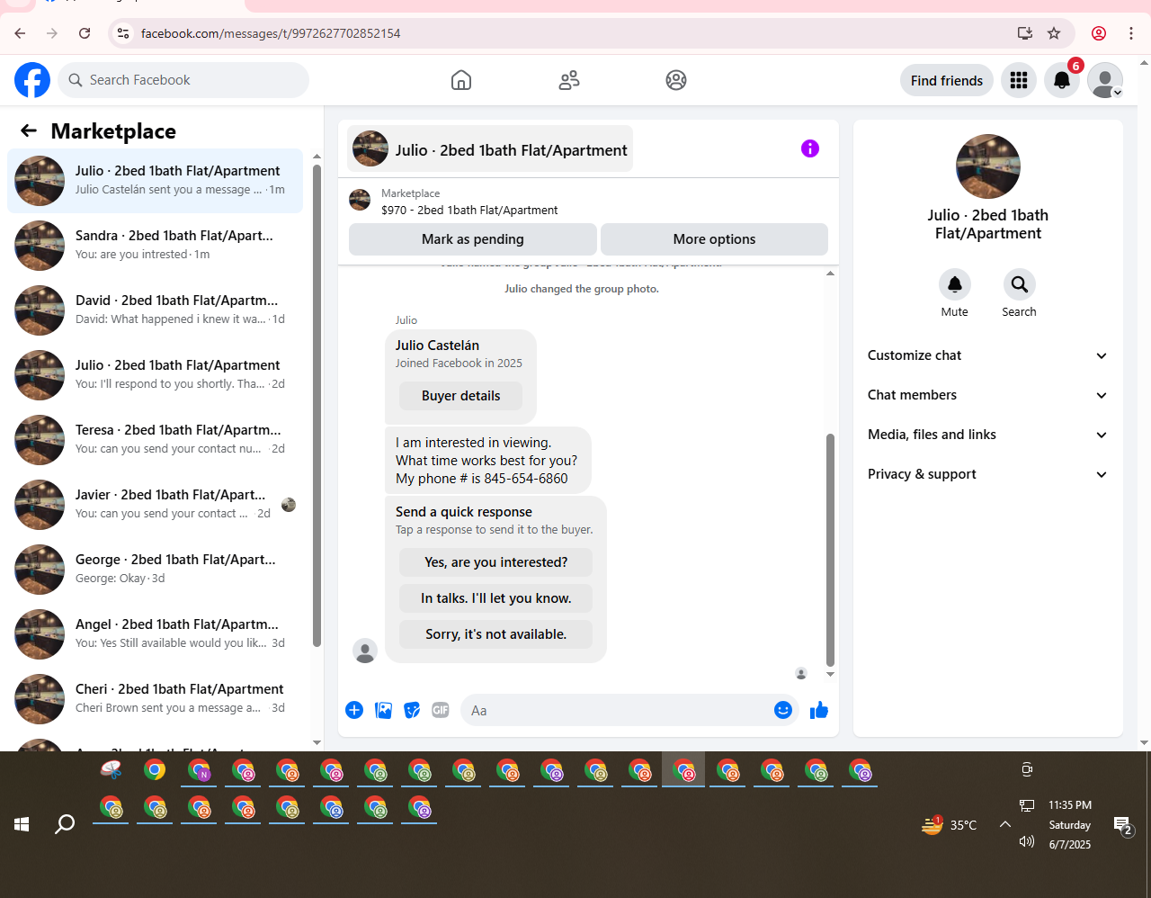The height and width of the screenshot is (898, 1151).
Task: Open Windows taskbar search icon
Action: [x=65, y=824]
